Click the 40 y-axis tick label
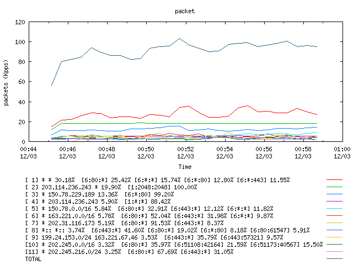The height and width of the screenshot is (265, 353). point(22,102)
